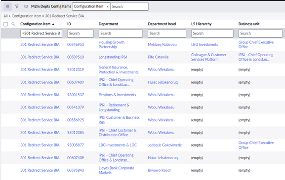Open Longstanding IP&I department link
The image size is (285, 180).
coord(113,57)
